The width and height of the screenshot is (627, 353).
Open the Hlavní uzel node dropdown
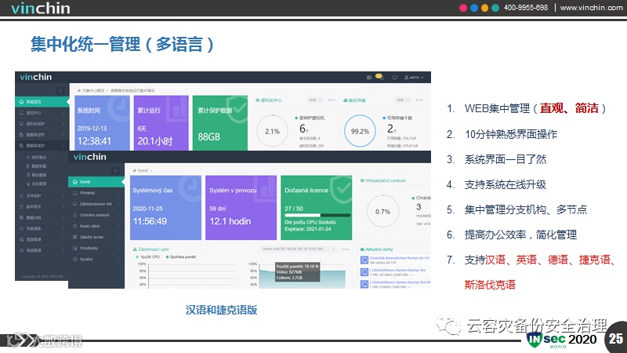299,249
